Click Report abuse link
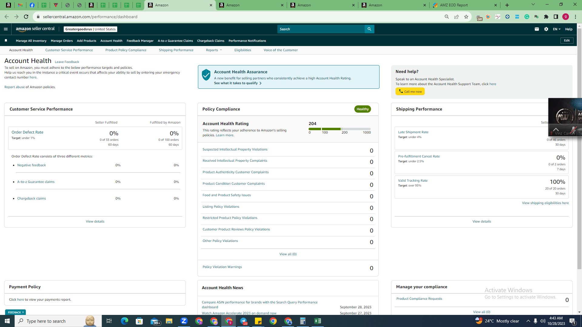Screen dimensions: 582x327 15,87
